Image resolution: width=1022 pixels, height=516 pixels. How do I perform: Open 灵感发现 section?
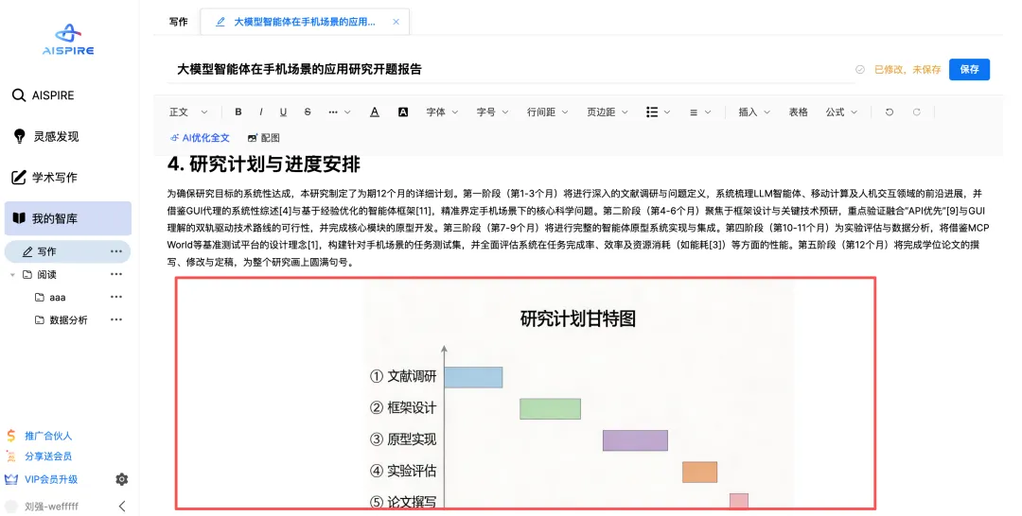pyautogui.click(x=45, y=137)
